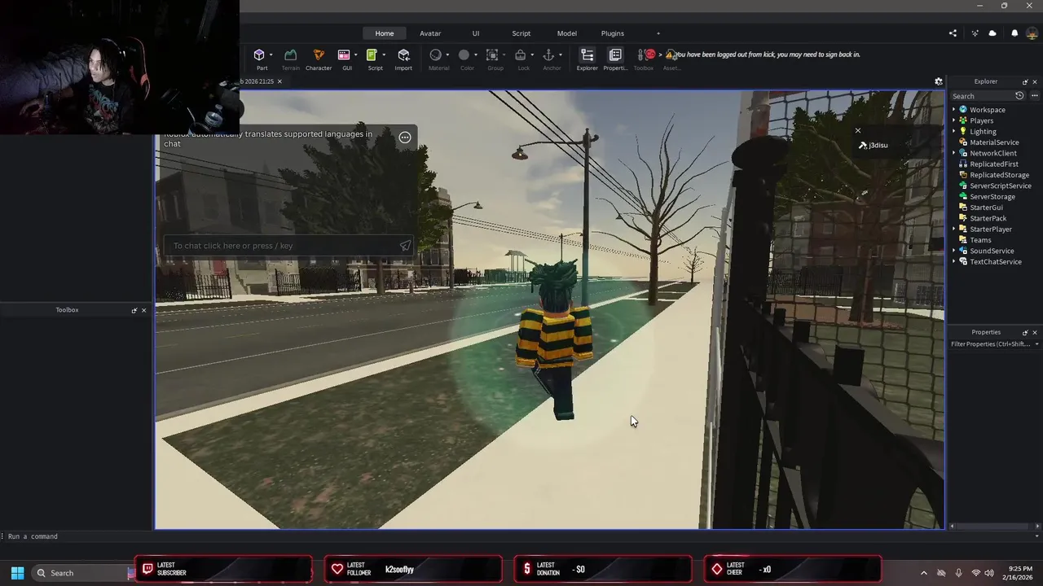Open the Assistant sparkle icon

pyautogui.click(x=975, y=33)
